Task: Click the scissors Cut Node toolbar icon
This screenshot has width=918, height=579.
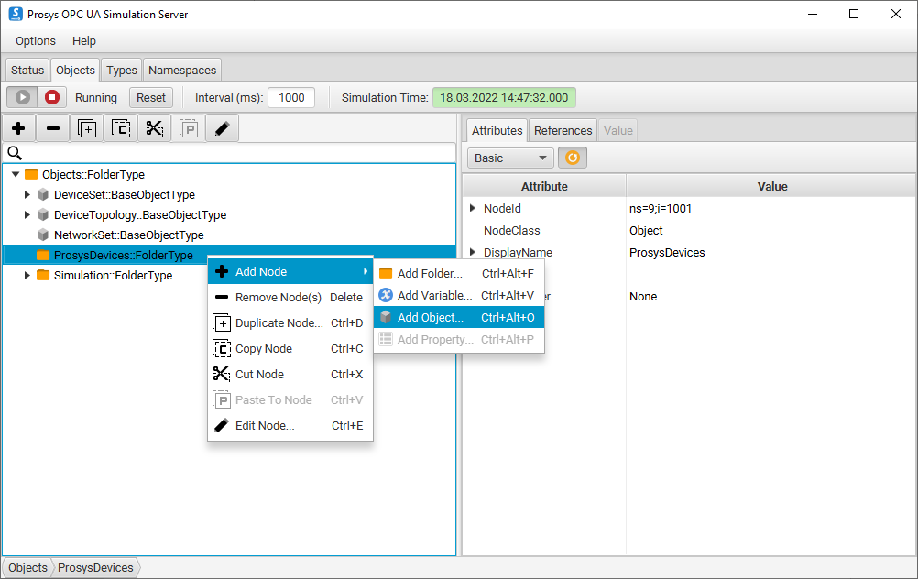Action: click(x=154, y=128)
